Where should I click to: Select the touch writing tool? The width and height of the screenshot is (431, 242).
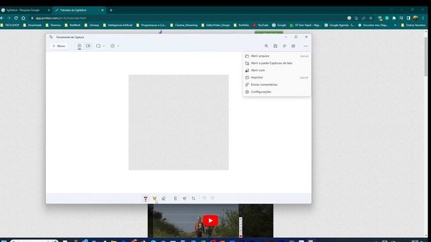[185, 198]
